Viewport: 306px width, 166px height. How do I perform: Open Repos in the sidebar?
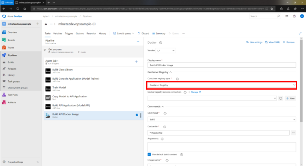12,47
